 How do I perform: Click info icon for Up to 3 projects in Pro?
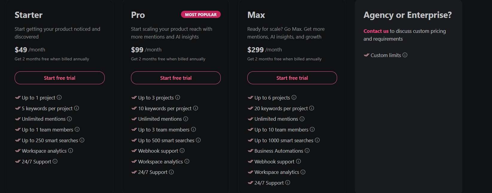(178, 98)
